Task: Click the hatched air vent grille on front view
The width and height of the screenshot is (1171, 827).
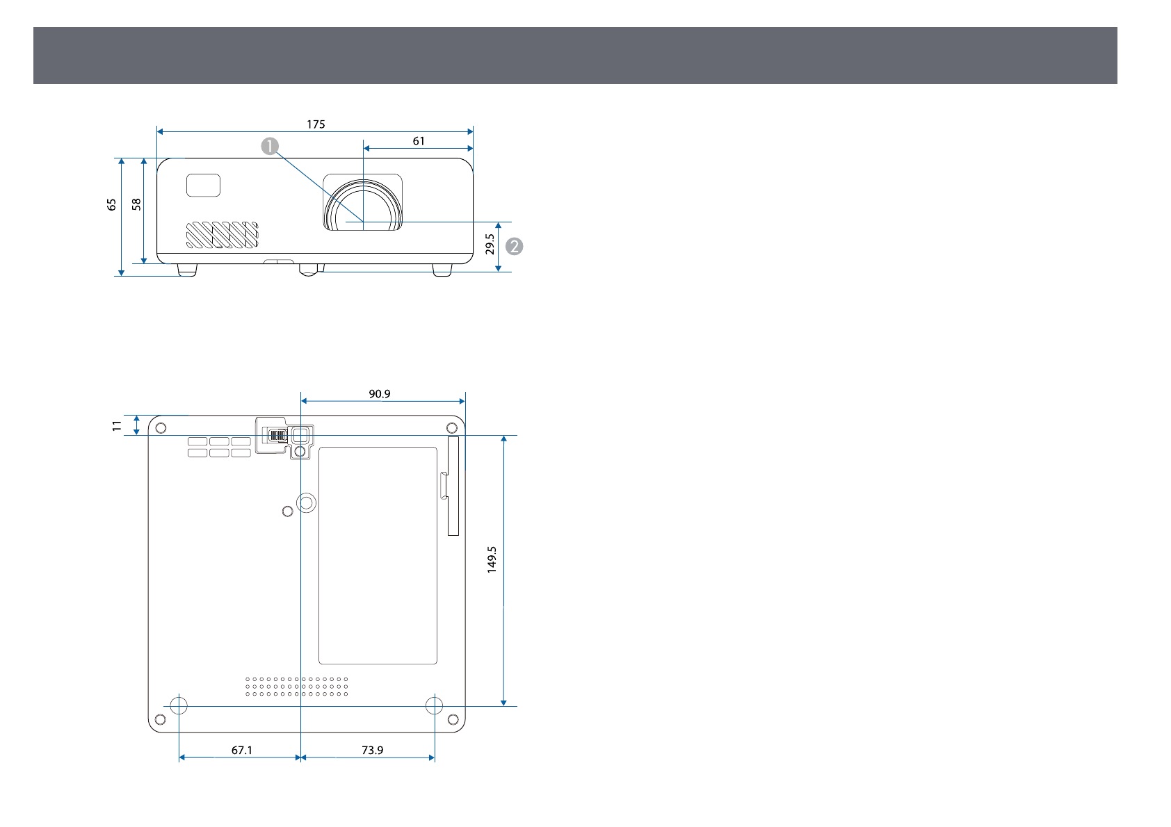Action: pos(222,235)
